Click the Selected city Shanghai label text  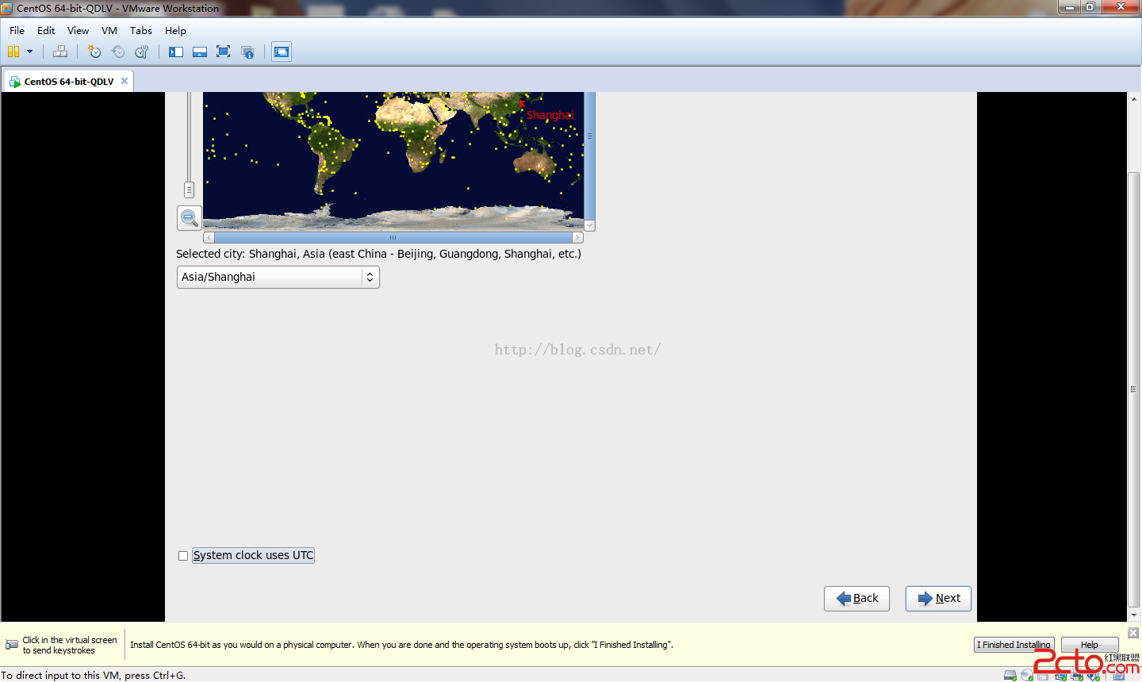(x=378, y=254)
